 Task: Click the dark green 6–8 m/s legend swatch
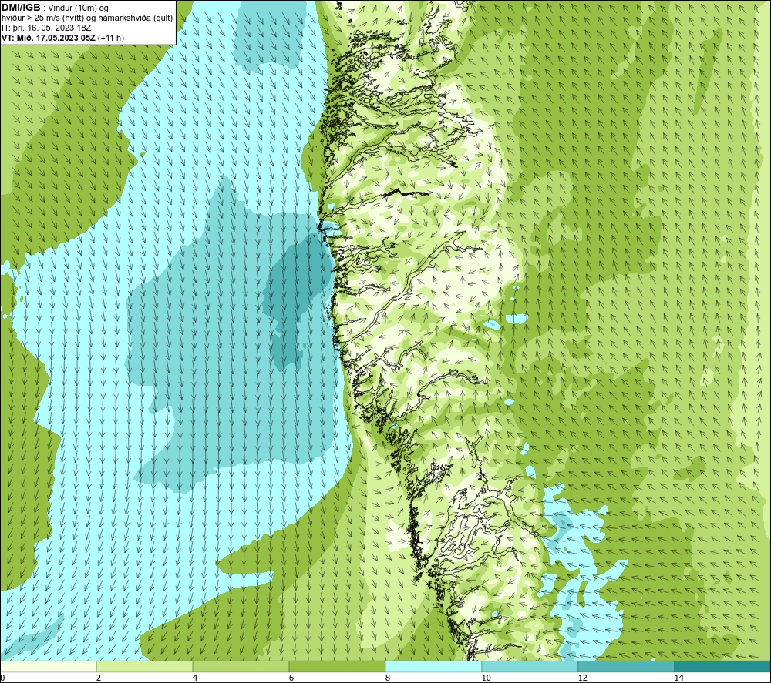(338, 666)
